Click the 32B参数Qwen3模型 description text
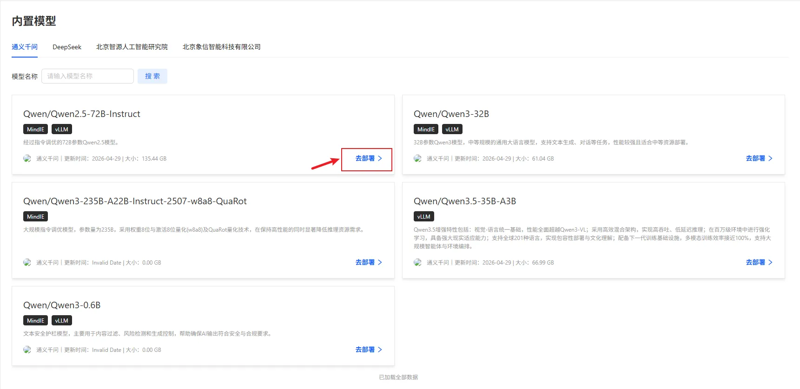This screenshot has height=389, width=800. click(x=552, y=143)
